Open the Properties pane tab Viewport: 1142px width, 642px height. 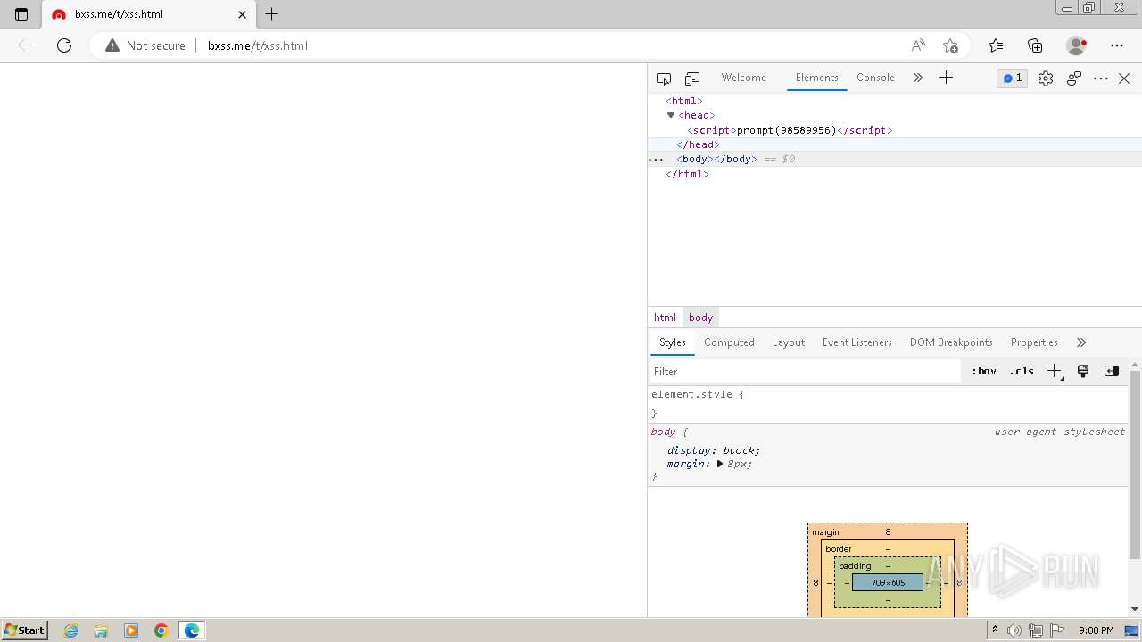coord(1034,342)
